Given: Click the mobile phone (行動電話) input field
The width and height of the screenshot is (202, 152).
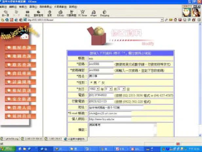Looking at the screenshot, I should pyautogui.click(x=101, y=101).
